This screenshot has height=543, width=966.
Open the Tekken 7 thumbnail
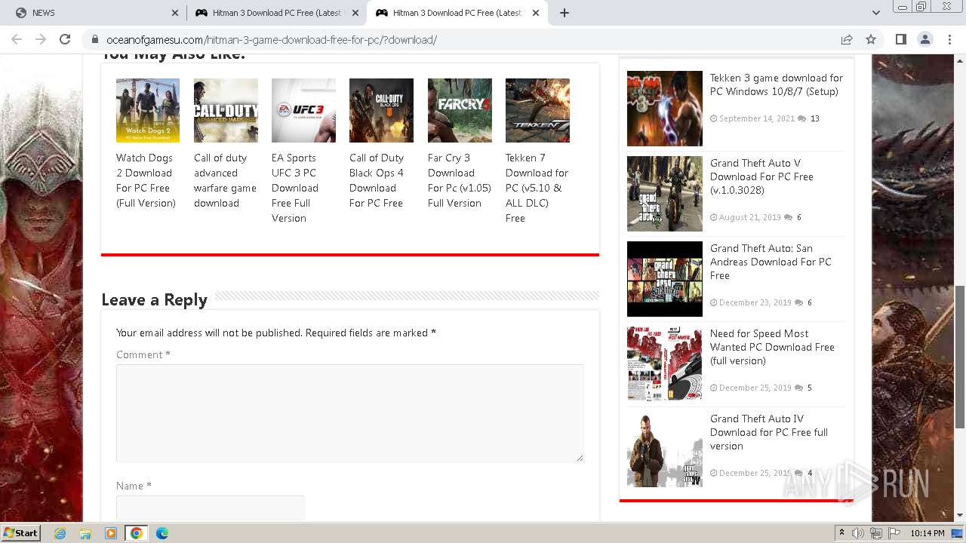pos(537,110)
